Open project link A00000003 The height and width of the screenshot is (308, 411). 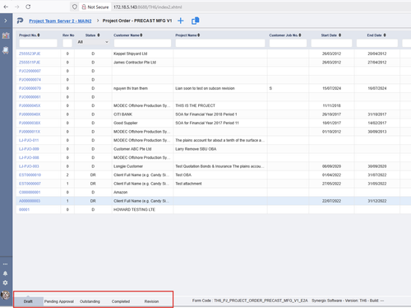[30, 201]
